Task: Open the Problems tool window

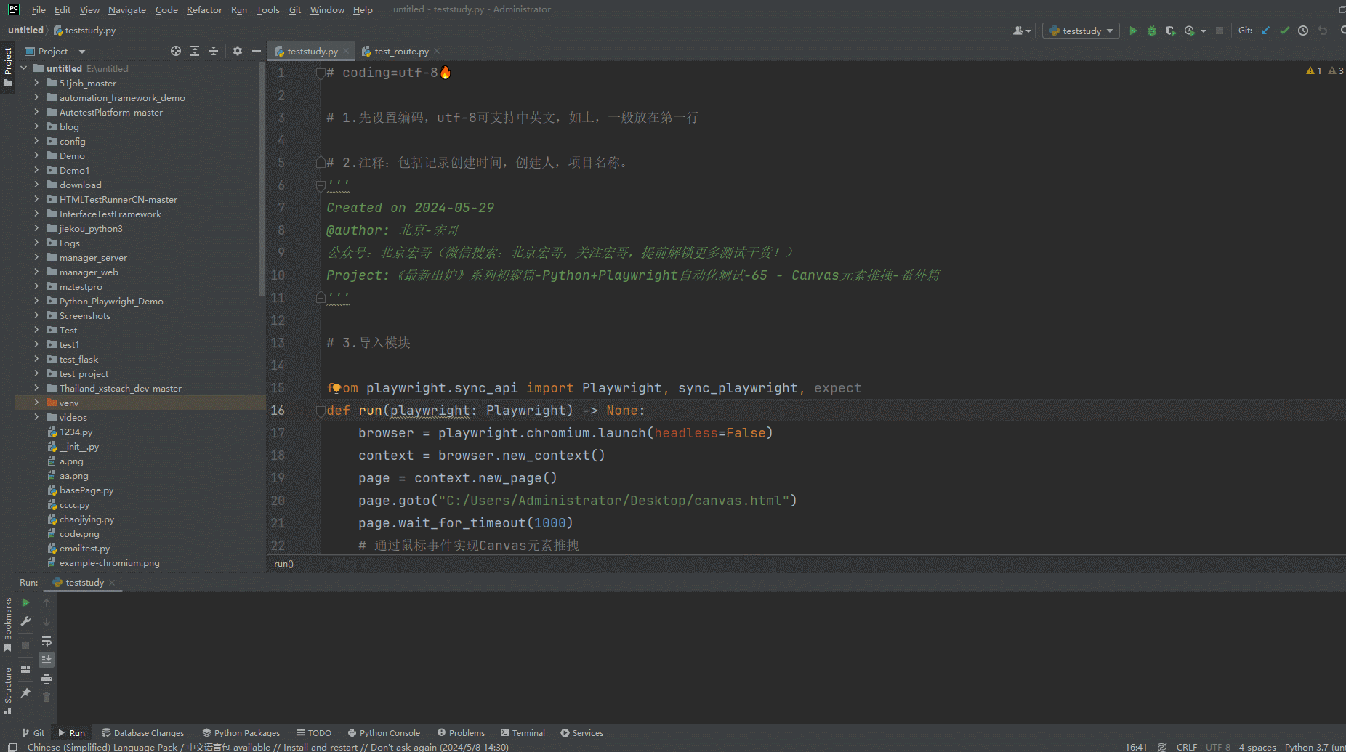Action: [x=461, y=733]
